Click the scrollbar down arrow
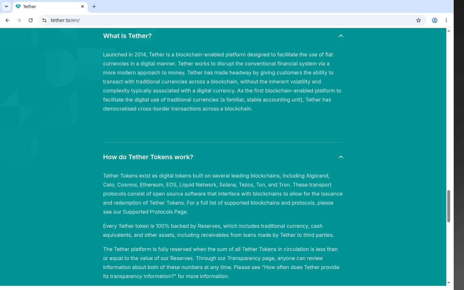This screenshot has height=290, width=464. tap(449, 283)
